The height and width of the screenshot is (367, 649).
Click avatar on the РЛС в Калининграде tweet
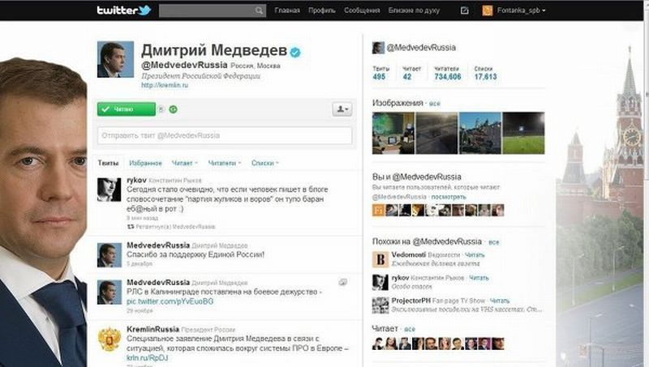(110, 292)
